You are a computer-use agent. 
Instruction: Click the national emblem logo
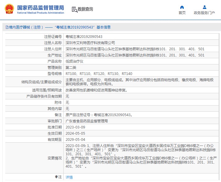pos(9,9)
